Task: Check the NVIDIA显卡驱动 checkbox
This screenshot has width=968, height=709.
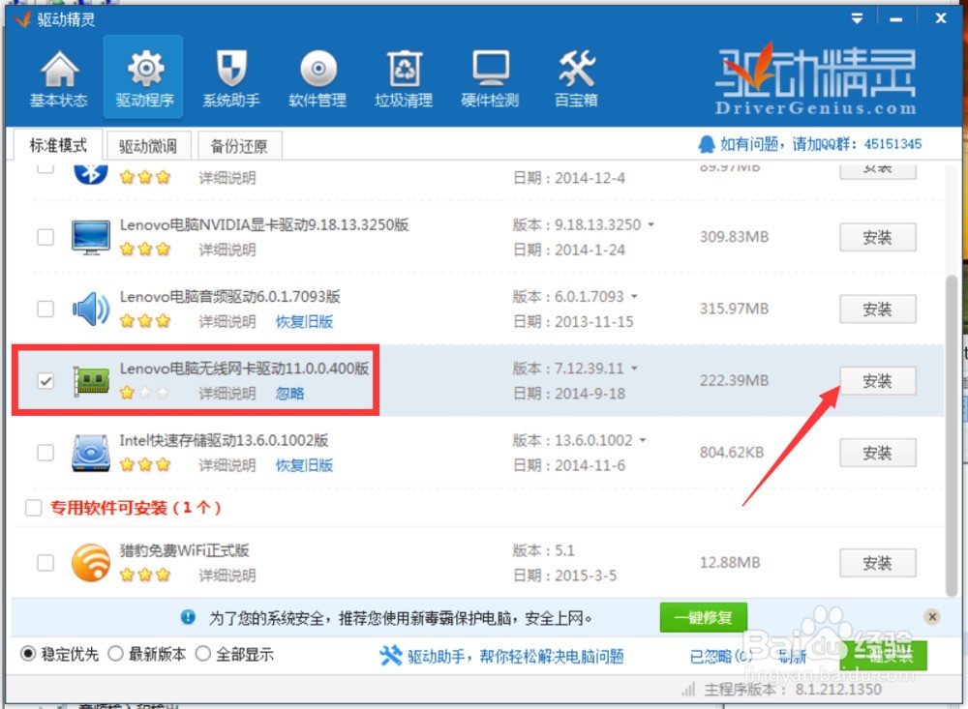Action: click(45, 237)
